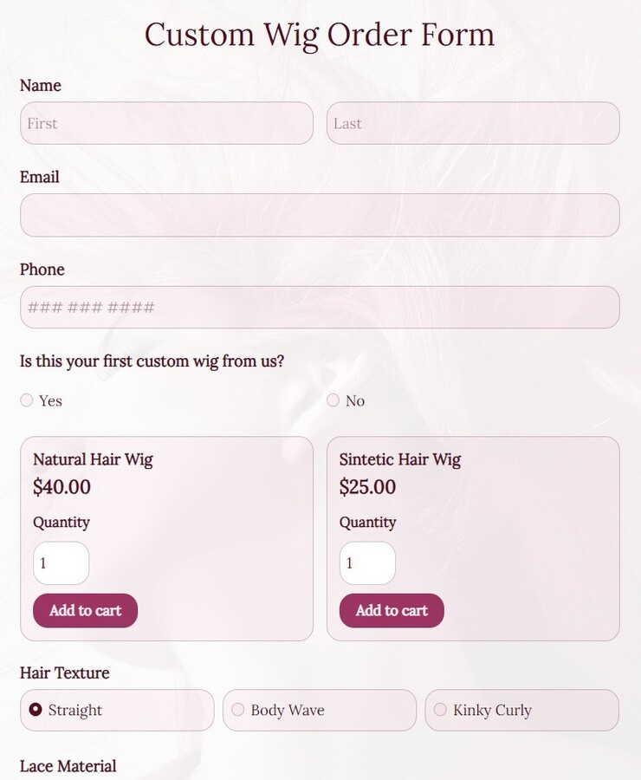Click the Hair Texture section label

pos(64,673)
